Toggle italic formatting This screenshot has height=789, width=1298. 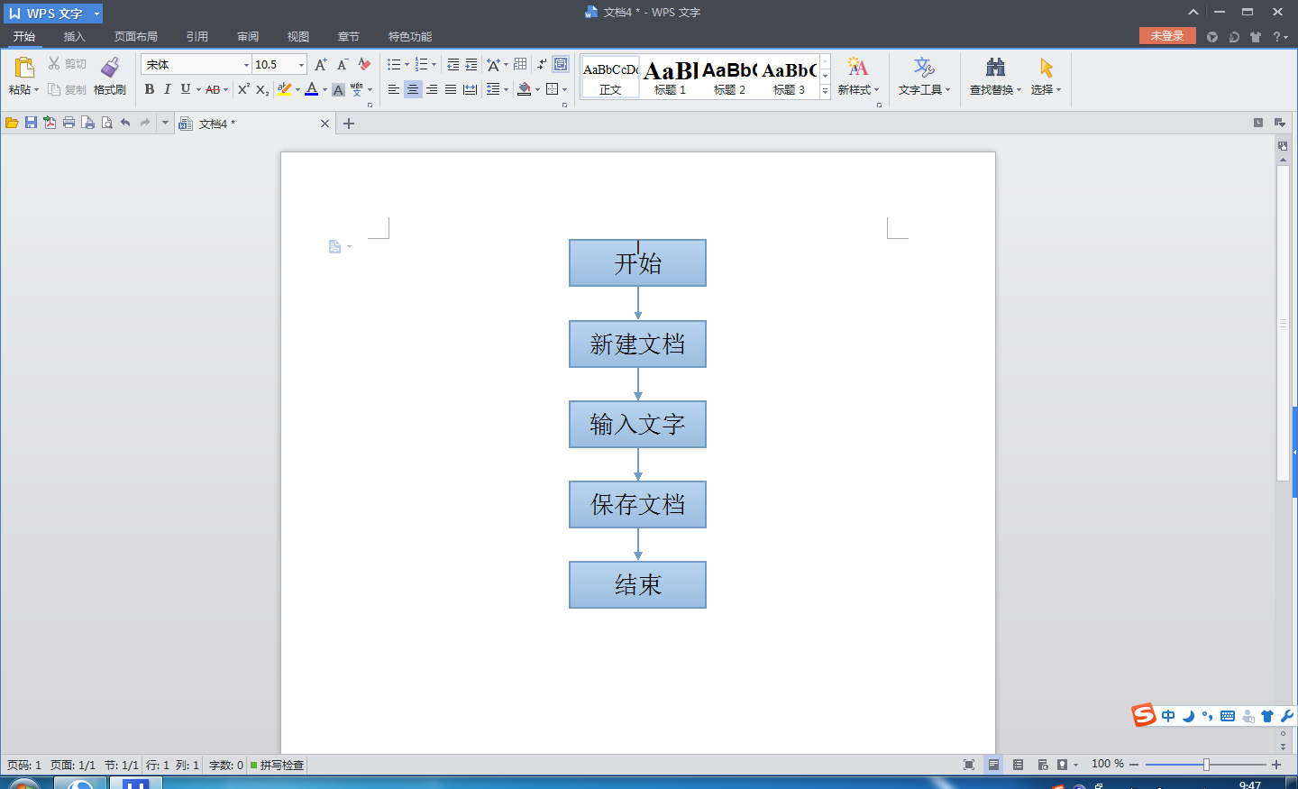(168, 89)
